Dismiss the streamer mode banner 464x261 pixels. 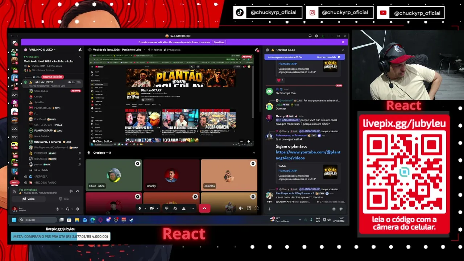(343, 42)
